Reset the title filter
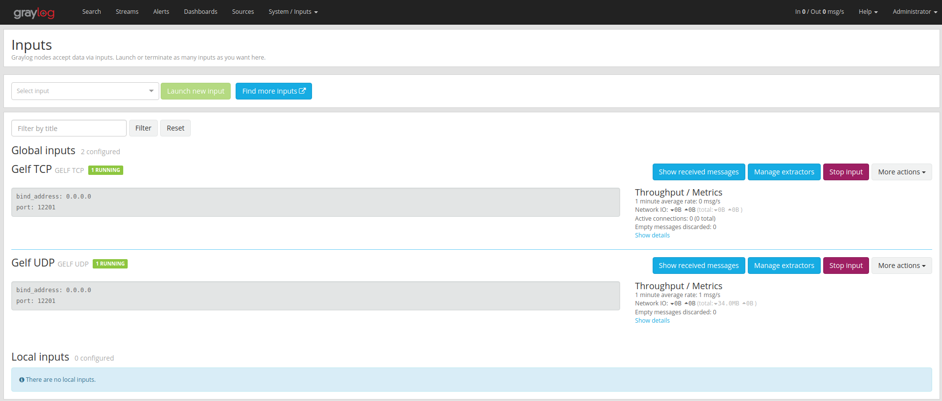The width and height of the screenshot is (942, 401). [x=175, y=128]
